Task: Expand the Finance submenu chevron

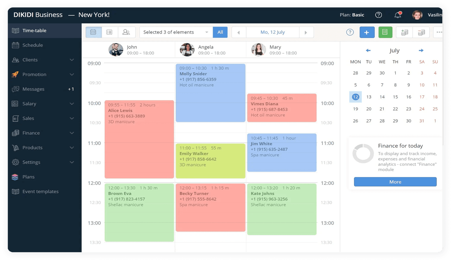Action: click(x=72, y=133)
